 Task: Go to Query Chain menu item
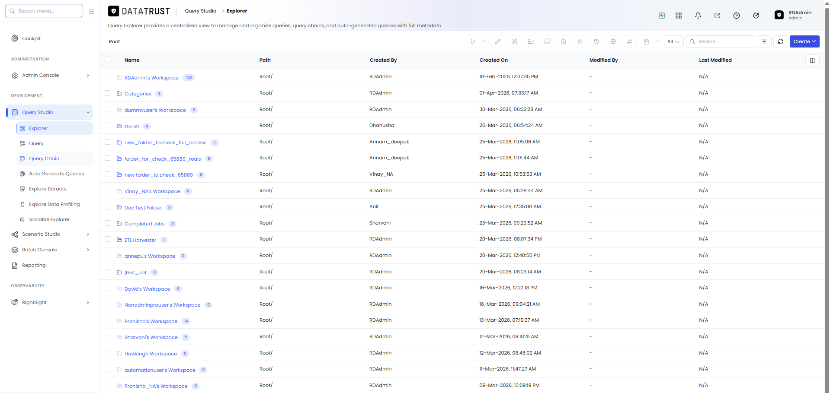[44, 158]
